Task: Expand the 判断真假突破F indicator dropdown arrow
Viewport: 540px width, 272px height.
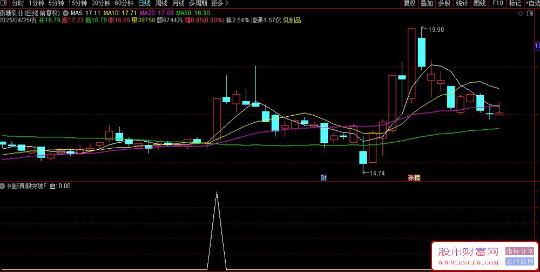Action: 3,186
